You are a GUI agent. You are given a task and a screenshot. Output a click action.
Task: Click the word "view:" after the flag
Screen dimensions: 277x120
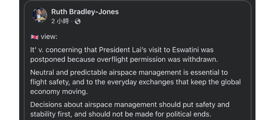click(49, 37)
